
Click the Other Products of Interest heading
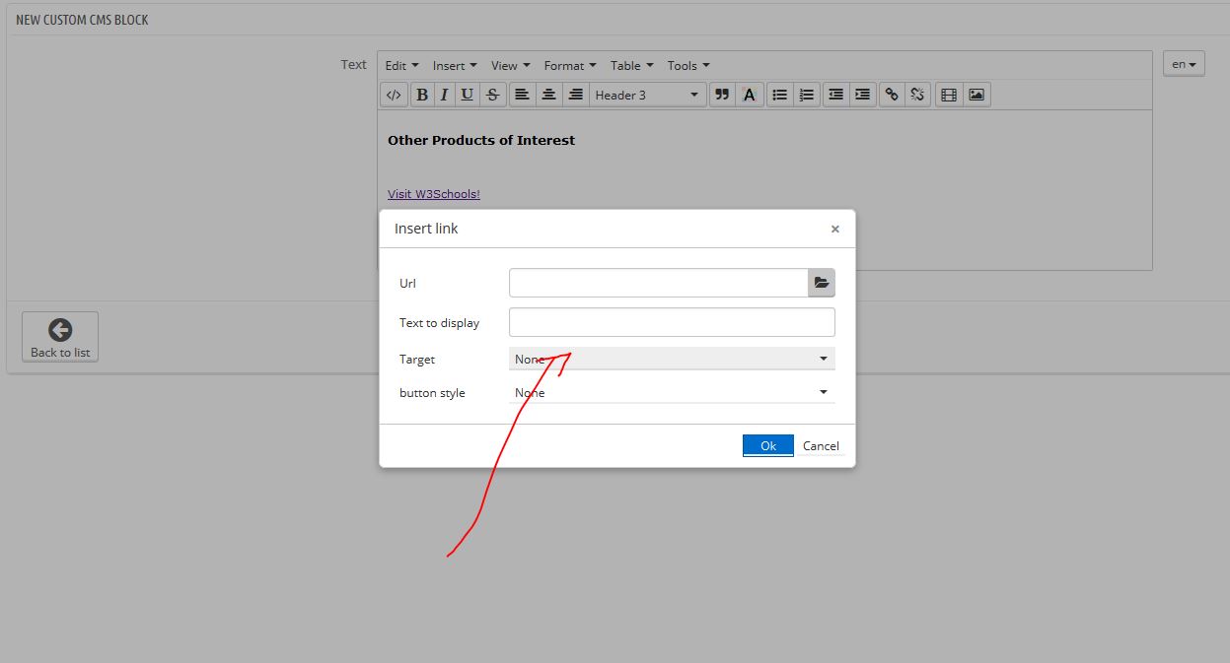481,140
